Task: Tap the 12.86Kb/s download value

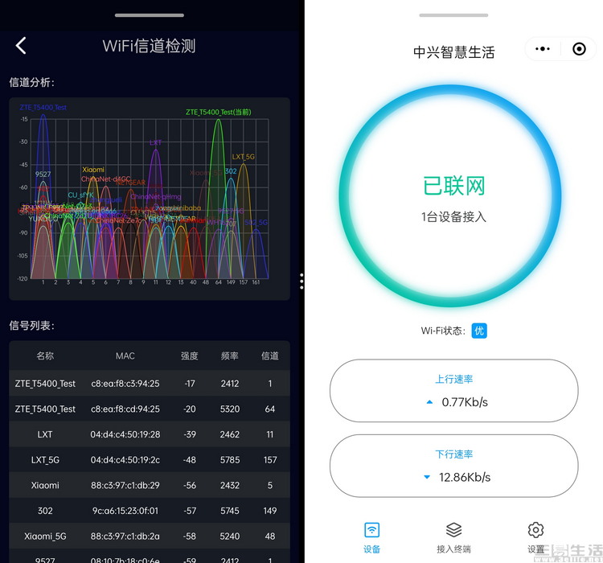Action: click(x=465, y=477)
